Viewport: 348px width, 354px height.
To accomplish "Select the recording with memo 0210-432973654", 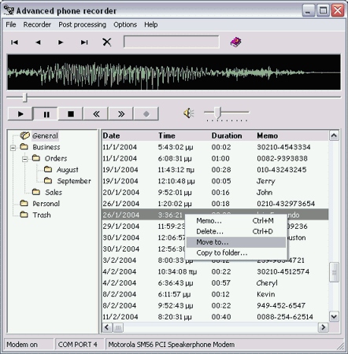I will pos(215,204).
